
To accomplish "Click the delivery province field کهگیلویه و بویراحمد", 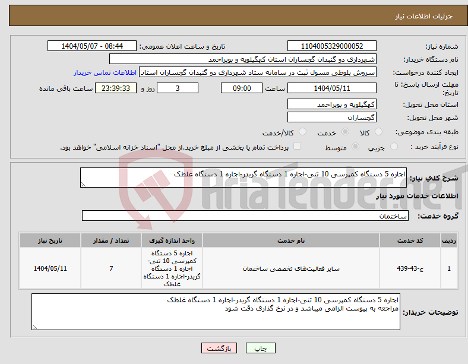I will coord(331,104).
